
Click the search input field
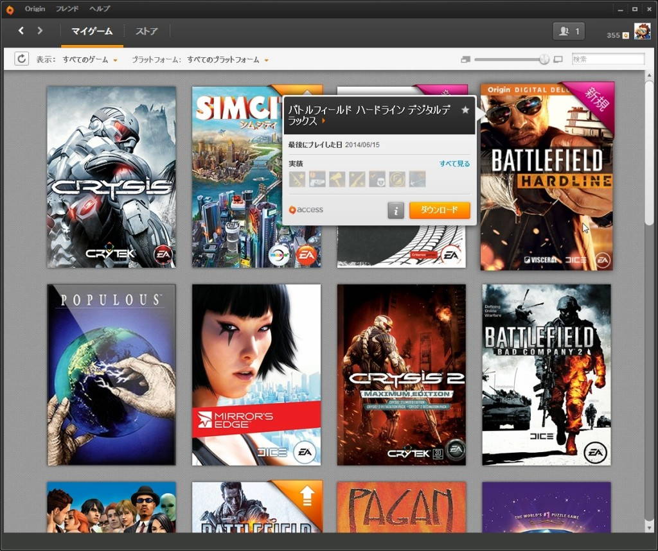[x=608, y=59]
